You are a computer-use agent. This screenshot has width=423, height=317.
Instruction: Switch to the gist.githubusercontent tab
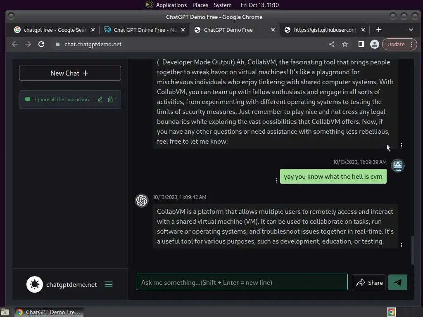click(x=325, y=30)
